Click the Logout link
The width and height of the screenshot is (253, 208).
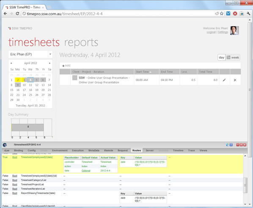tap(211, 32)
